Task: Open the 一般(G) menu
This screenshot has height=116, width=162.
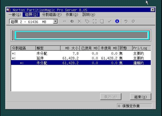Action: coord(15,15)
